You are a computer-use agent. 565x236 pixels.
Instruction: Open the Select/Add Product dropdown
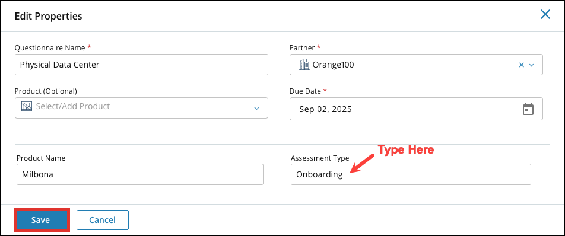click(141, 108)
